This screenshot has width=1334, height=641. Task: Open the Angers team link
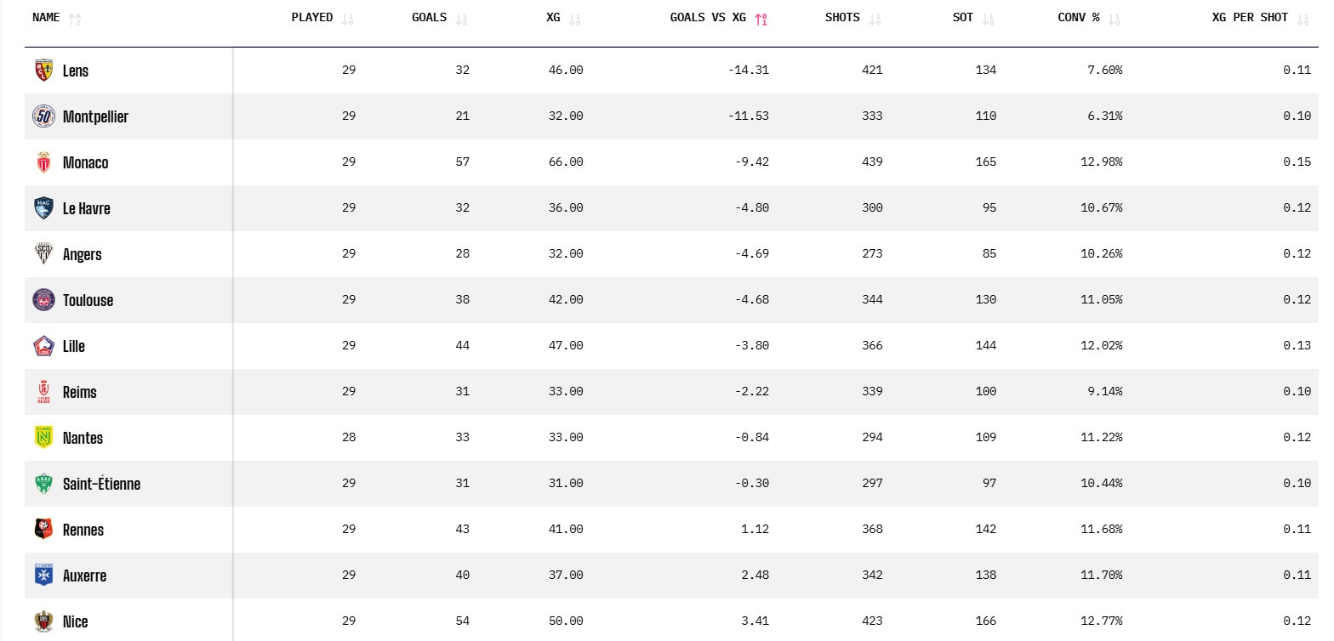(83, 254)
